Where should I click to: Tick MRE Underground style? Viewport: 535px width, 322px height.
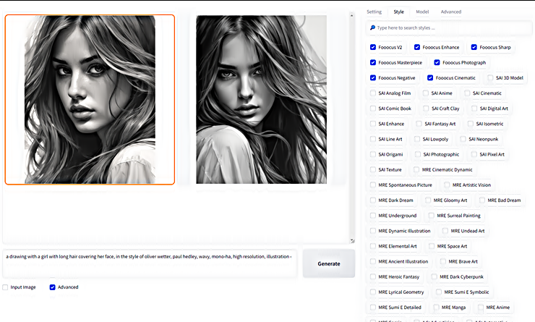[373, 216]
